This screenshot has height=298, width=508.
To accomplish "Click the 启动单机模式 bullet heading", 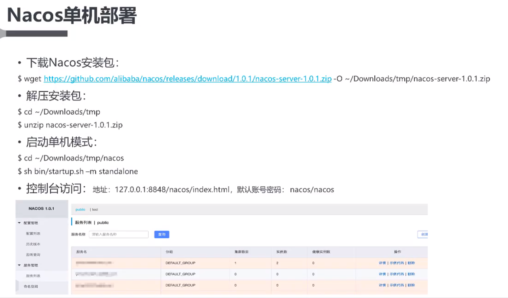I will [62, 142].
